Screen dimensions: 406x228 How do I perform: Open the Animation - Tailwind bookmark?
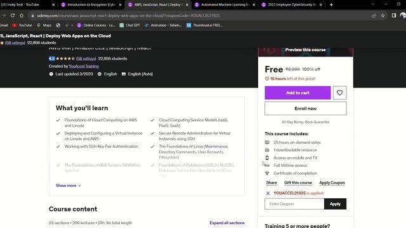point(163,25)
